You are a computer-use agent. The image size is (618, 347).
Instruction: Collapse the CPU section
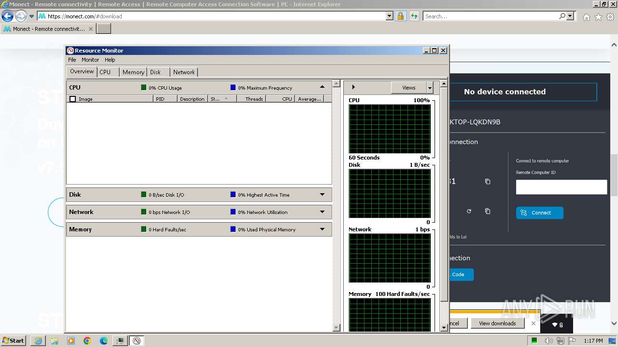[322, 87]
